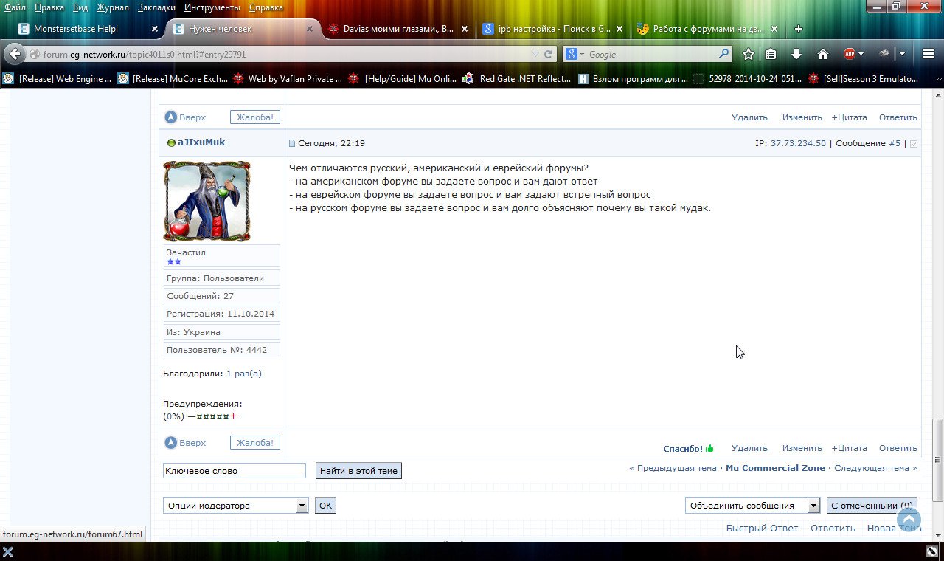Screen dimensions: 944x561
Task: Open the Правка menu
Action: [49, 7]
